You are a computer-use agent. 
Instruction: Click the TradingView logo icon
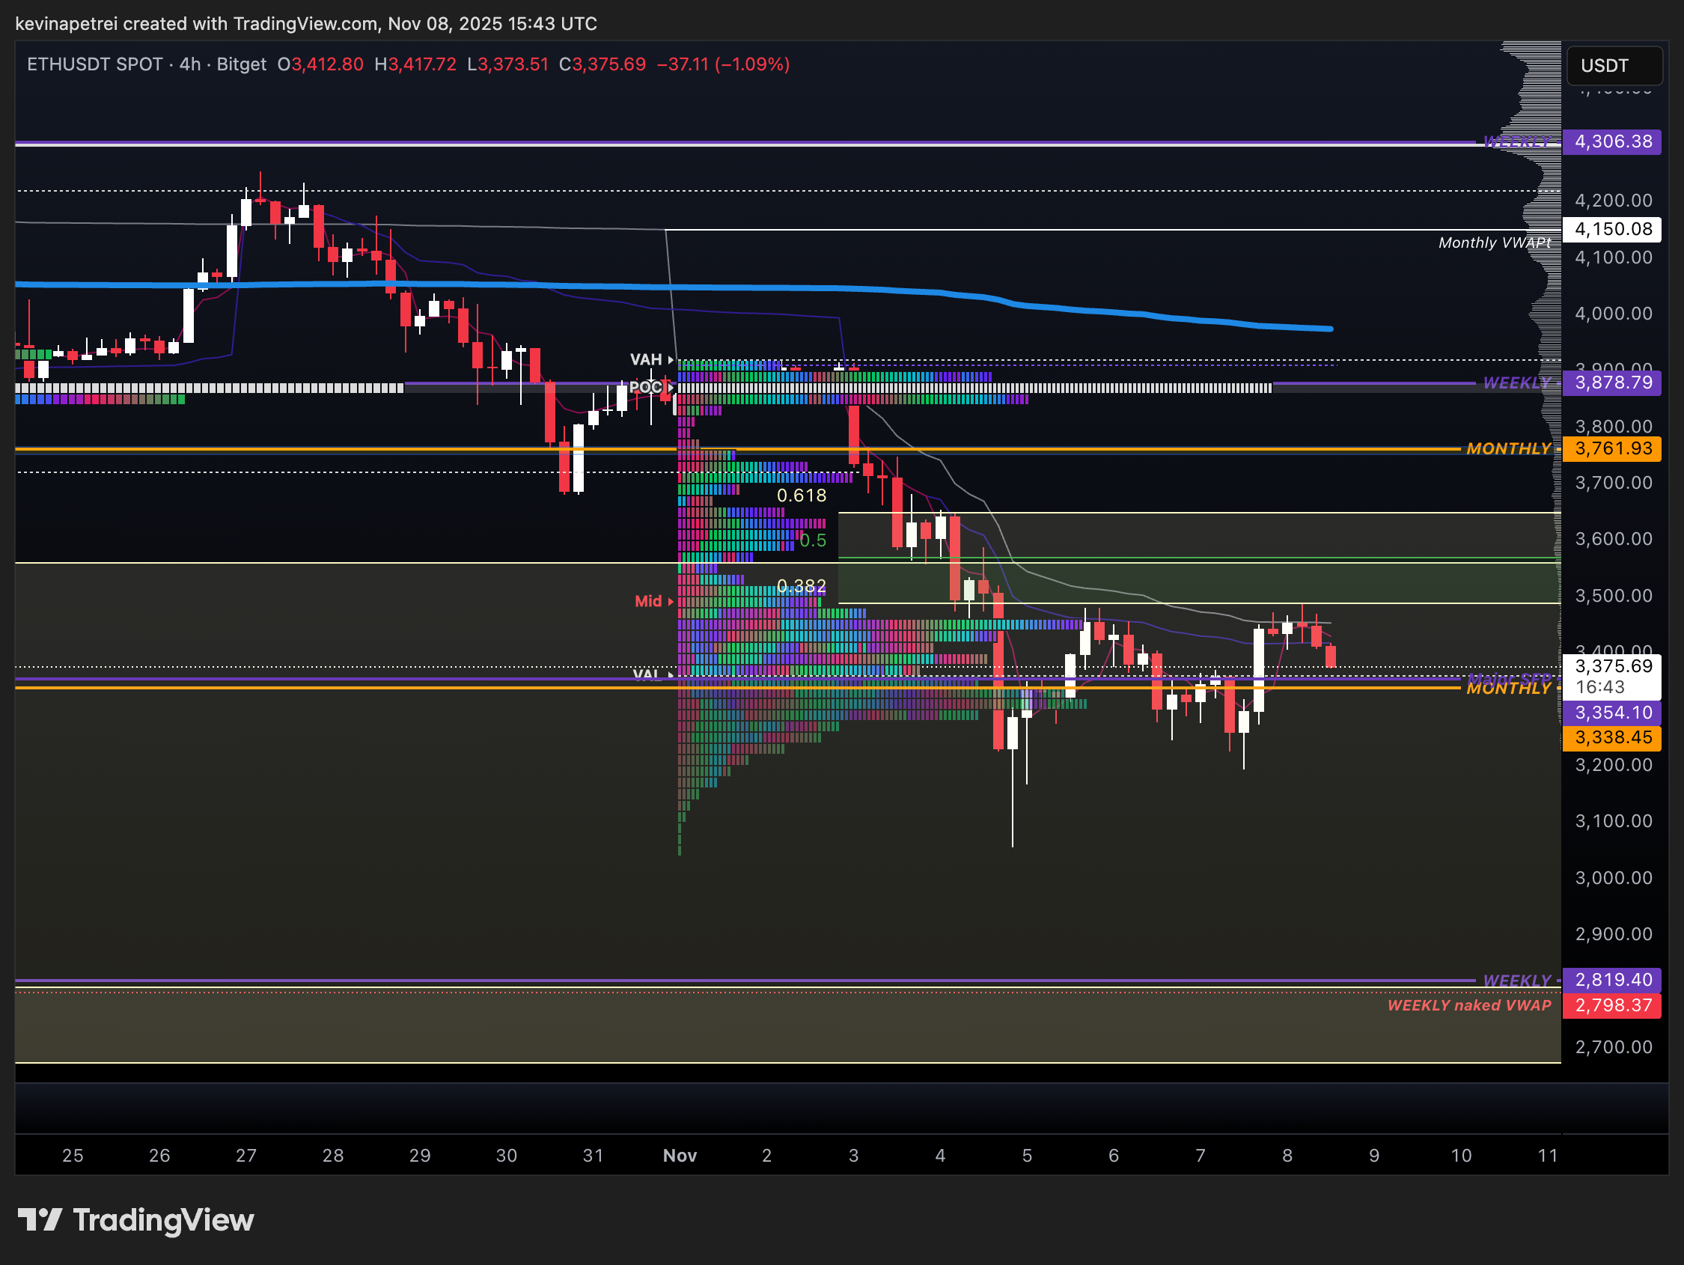40,1220
